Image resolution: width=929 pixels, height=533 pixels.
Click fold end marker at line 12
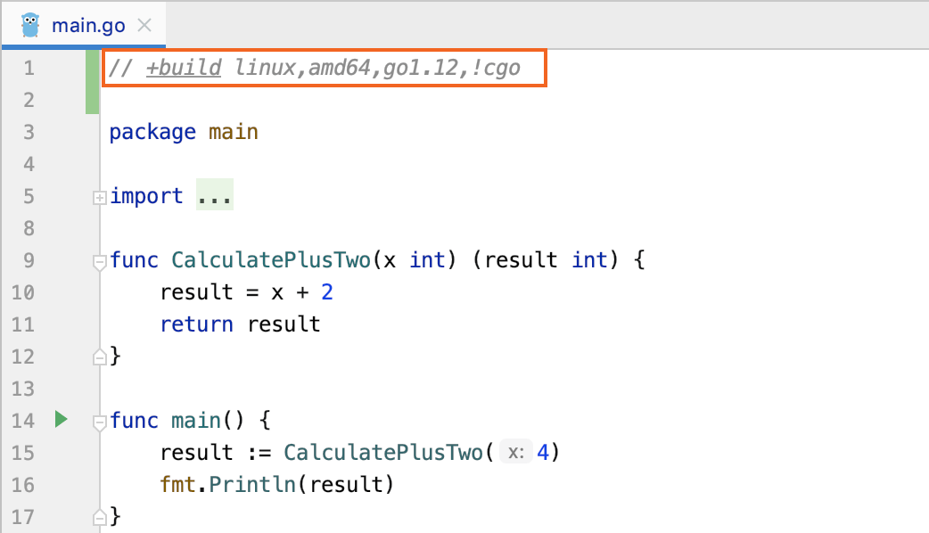[x=100, y=357]
